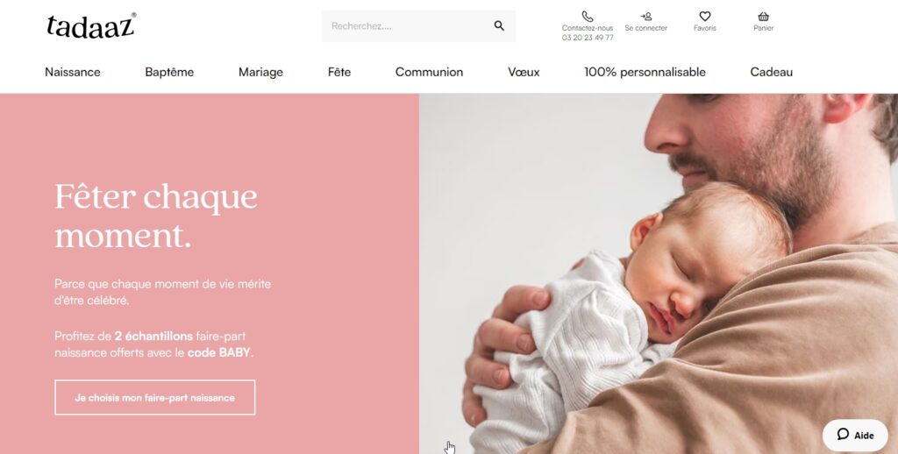The width and height of the screenshot is (898, 454).
Task: Open the Aide chat bubble
Action: [x=855, y=435]
